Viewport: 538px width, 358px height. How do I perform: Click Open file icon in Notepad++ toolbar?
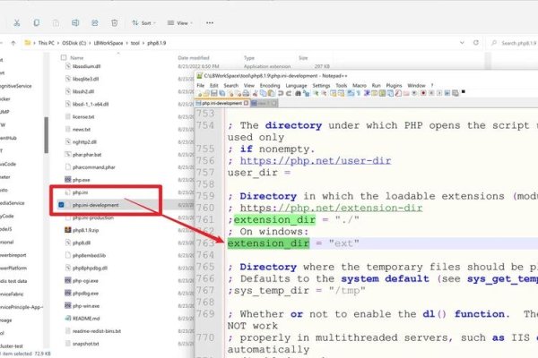[206, 93]
